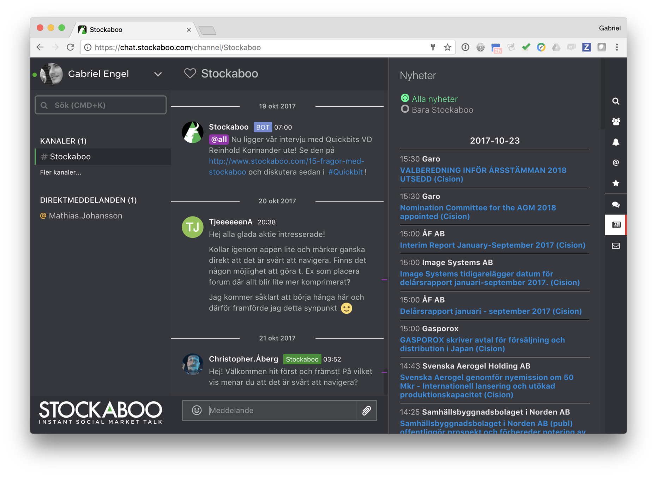Go back in browser history

[x=40, y=47]
